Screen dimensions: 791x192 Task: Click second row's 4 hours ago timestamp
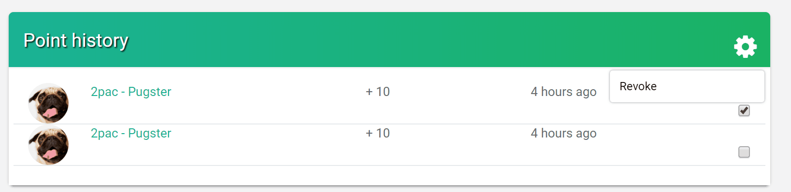[564, 133]
